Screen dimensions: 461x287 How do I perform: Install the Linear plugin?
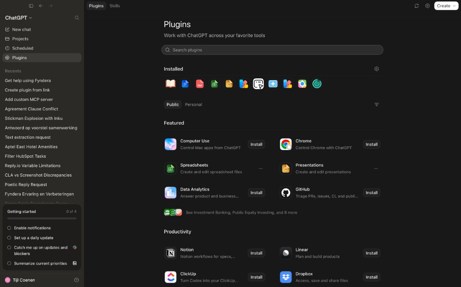click(x=371, y=253)
